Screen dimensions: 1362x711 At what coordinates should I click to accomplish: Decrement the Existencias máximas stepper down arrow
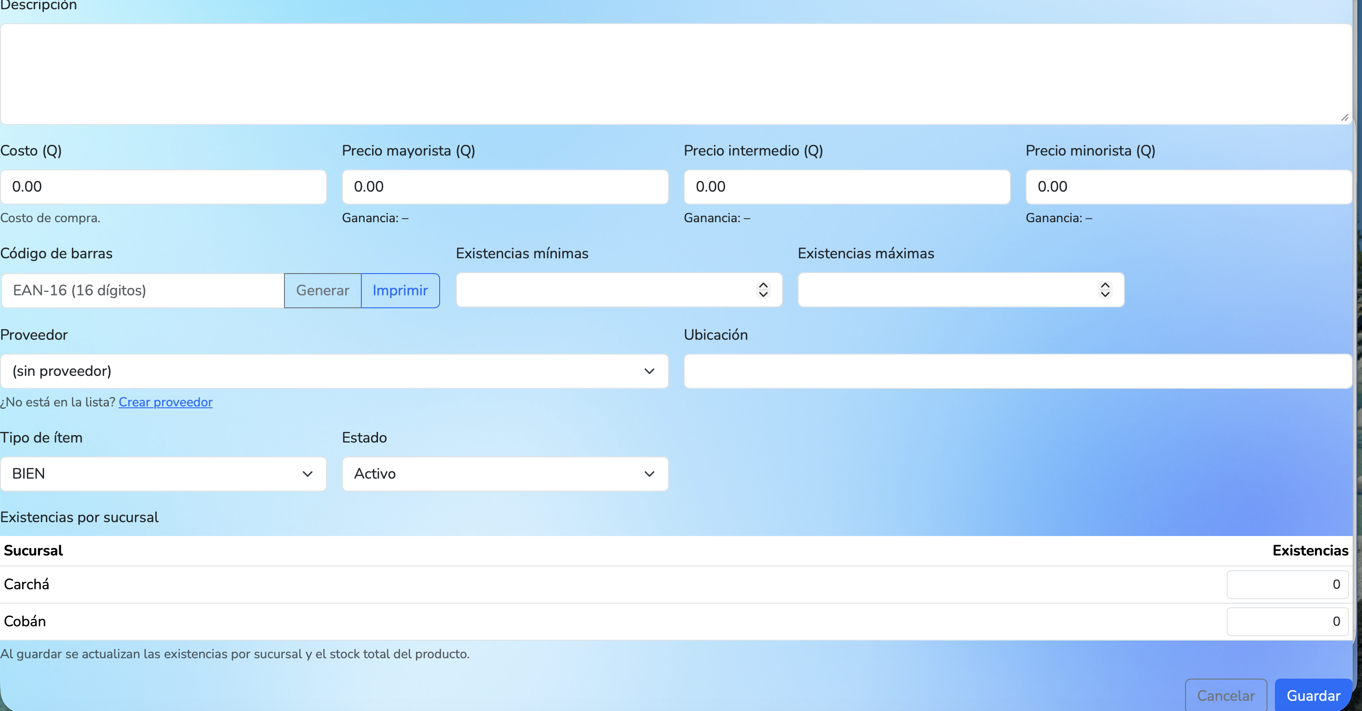point(1104,295)
